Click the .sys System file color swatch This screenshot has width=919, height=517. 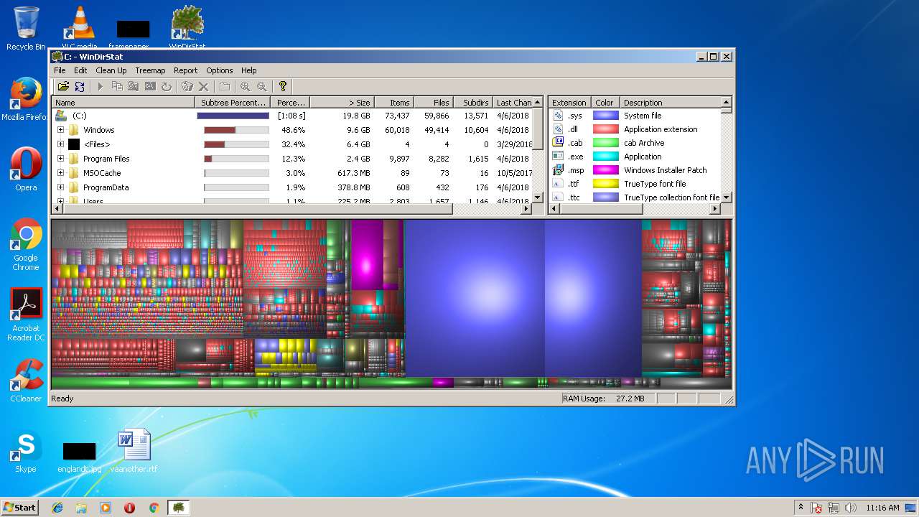coord(605,116)
